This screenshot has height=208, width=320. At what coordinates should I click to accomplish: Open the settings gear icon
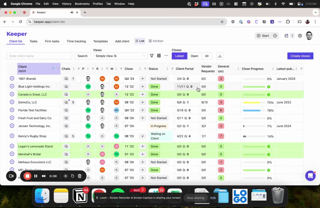pos(300,36)
